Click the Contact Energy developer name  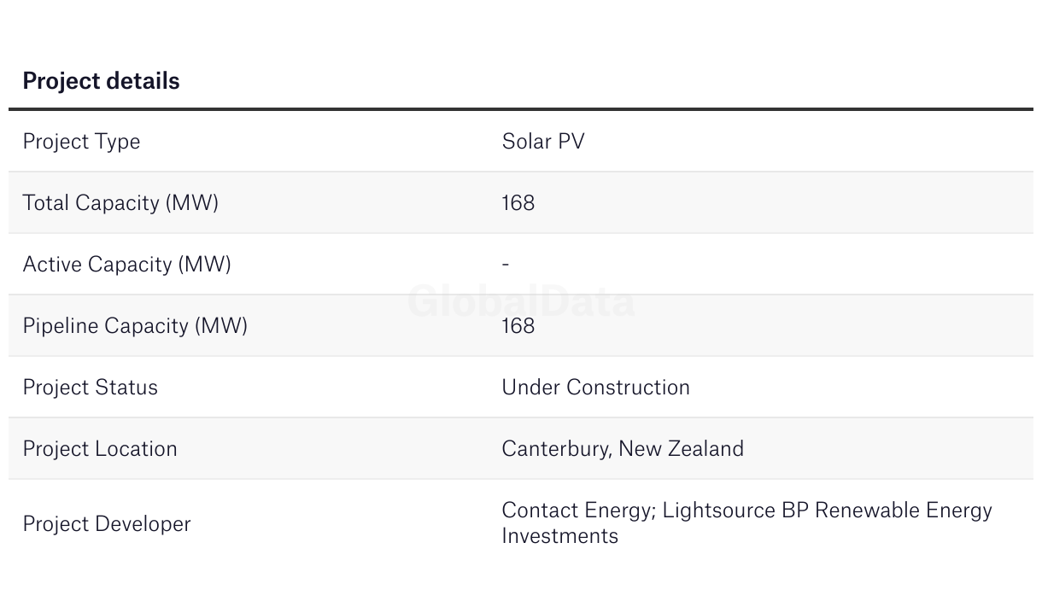click(x=578, y=511)
